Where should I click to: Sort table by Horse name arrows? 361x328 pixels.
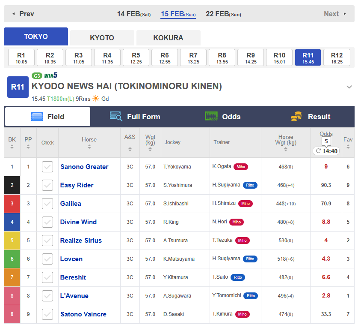click(89, 147)
